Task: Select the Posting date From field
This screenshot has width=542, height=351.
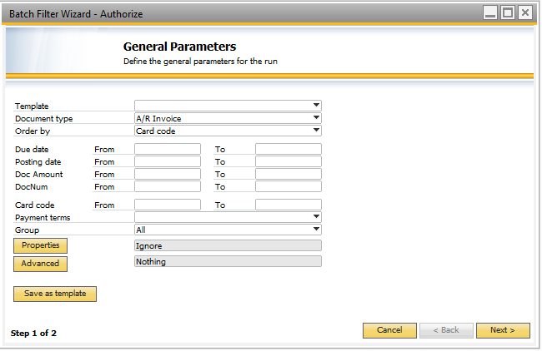Action: tap(168, 161)
